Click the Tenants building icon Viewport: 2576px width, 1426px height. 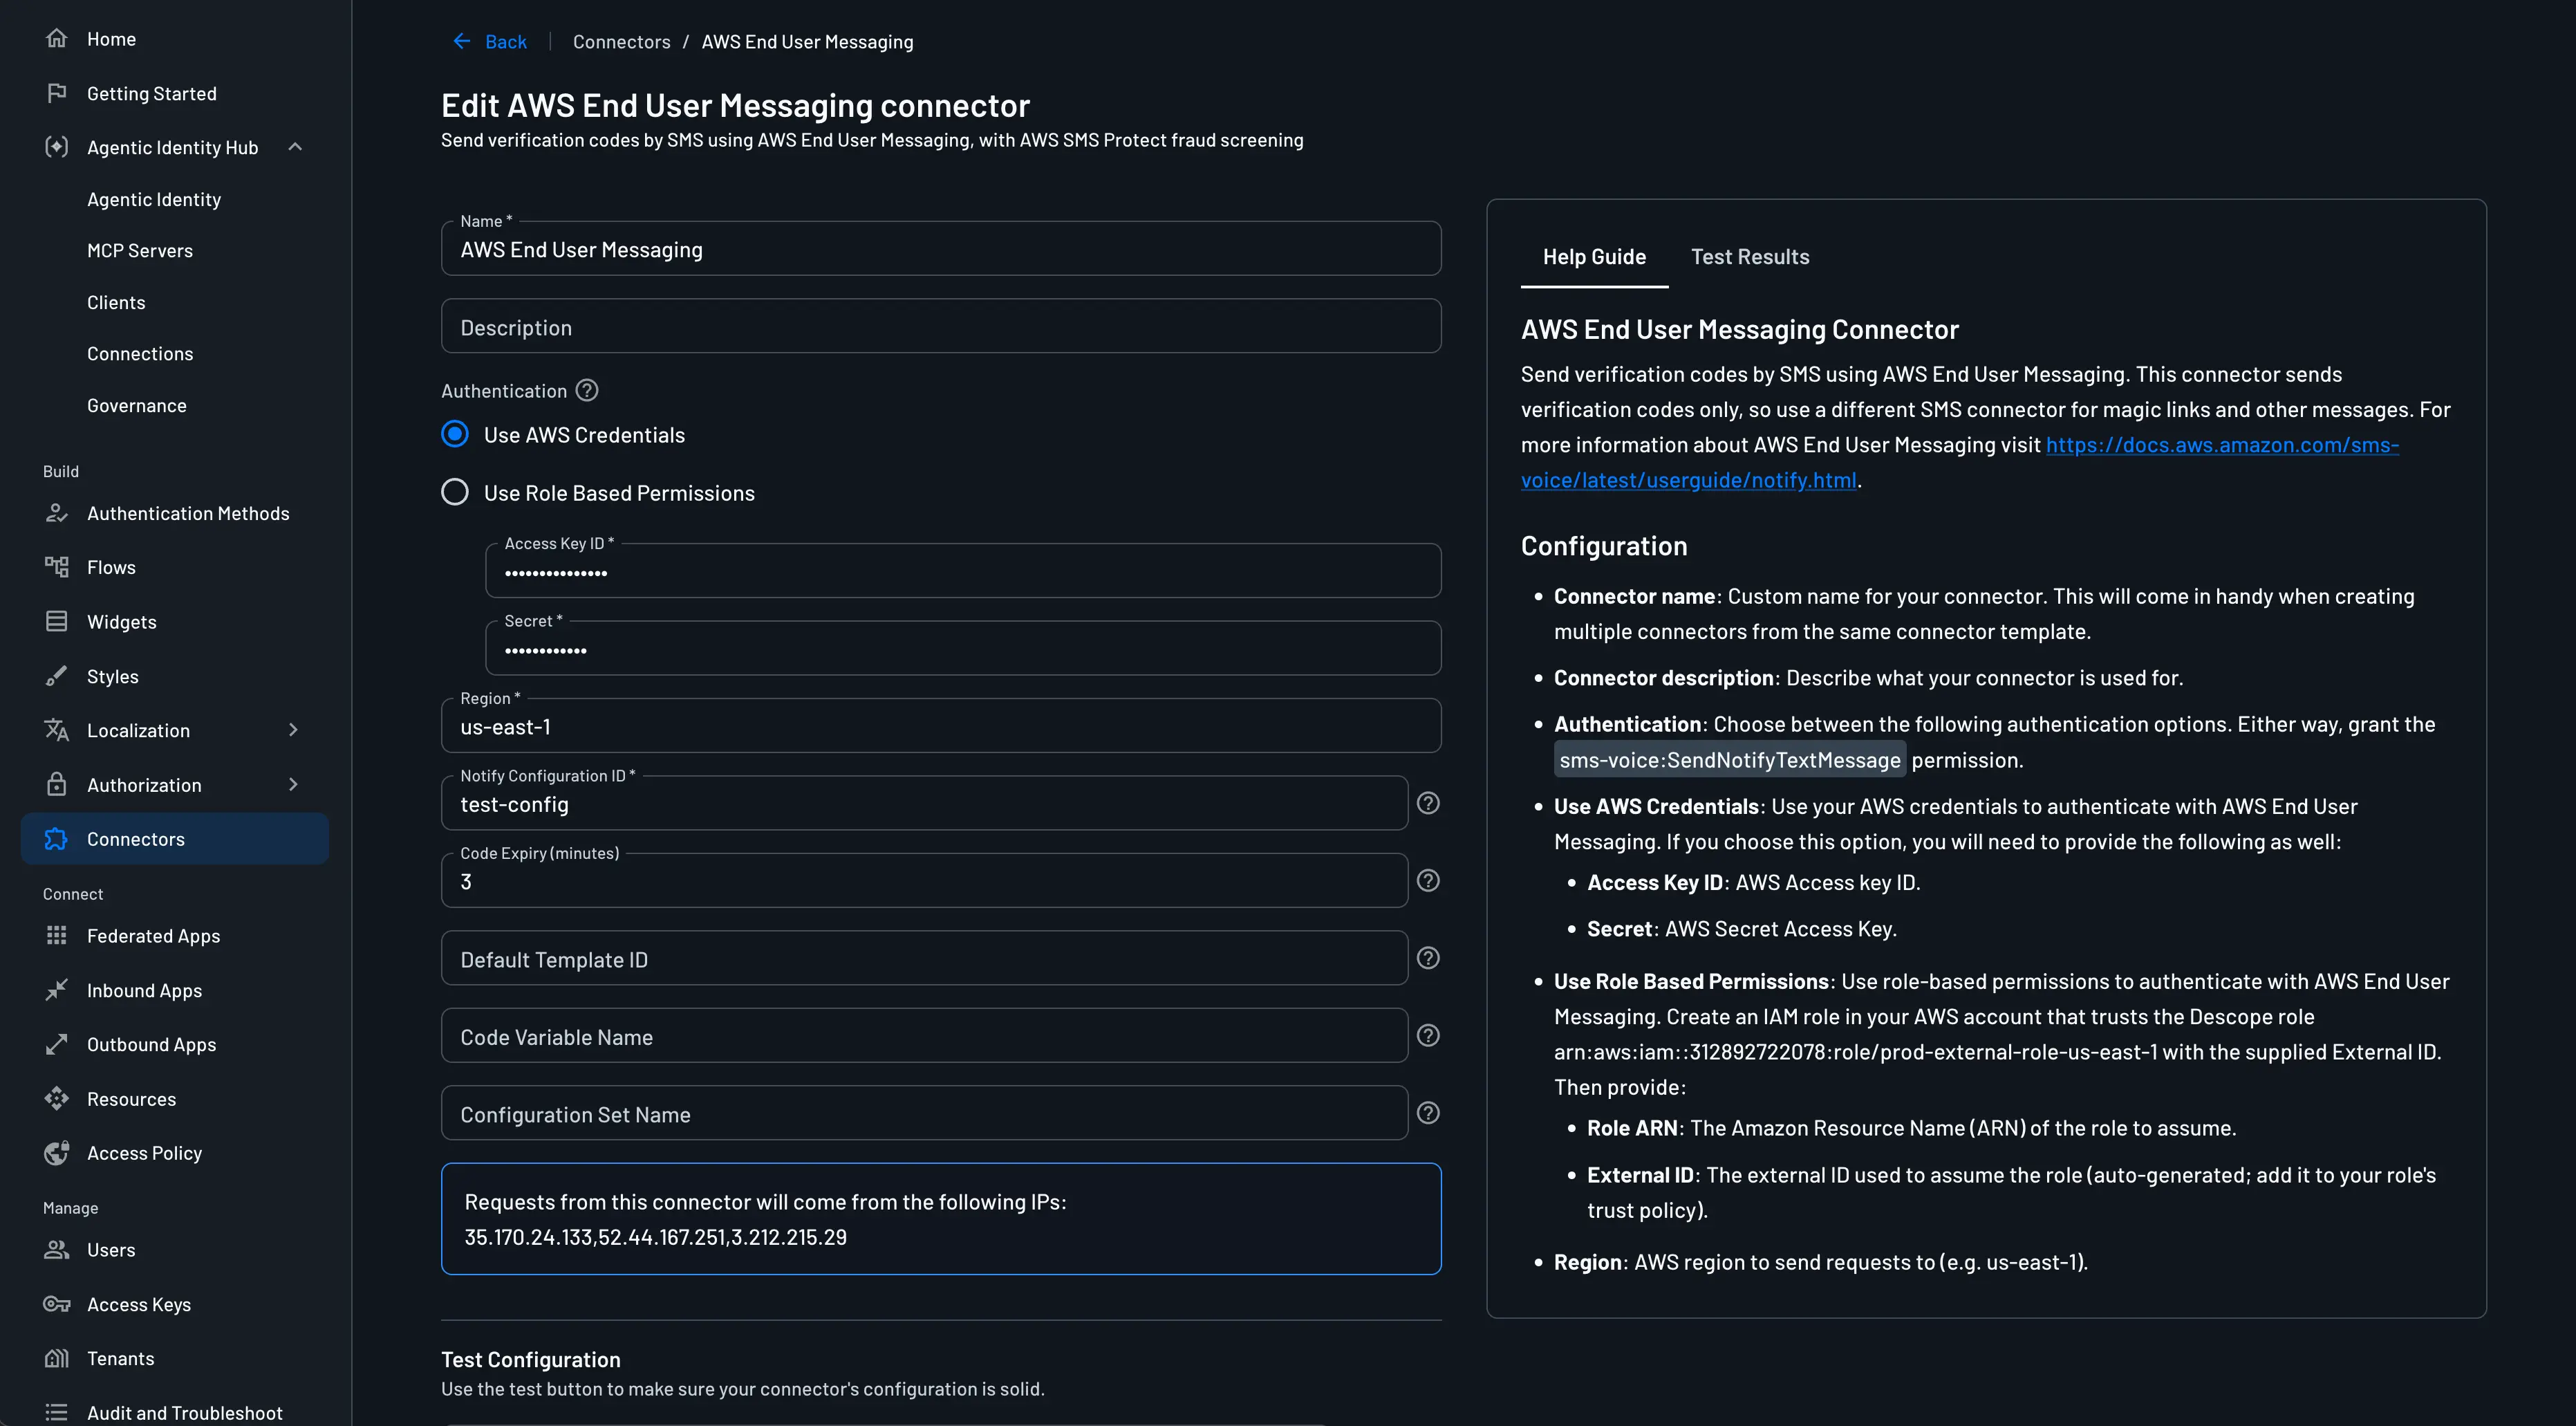click(57, 1358)
